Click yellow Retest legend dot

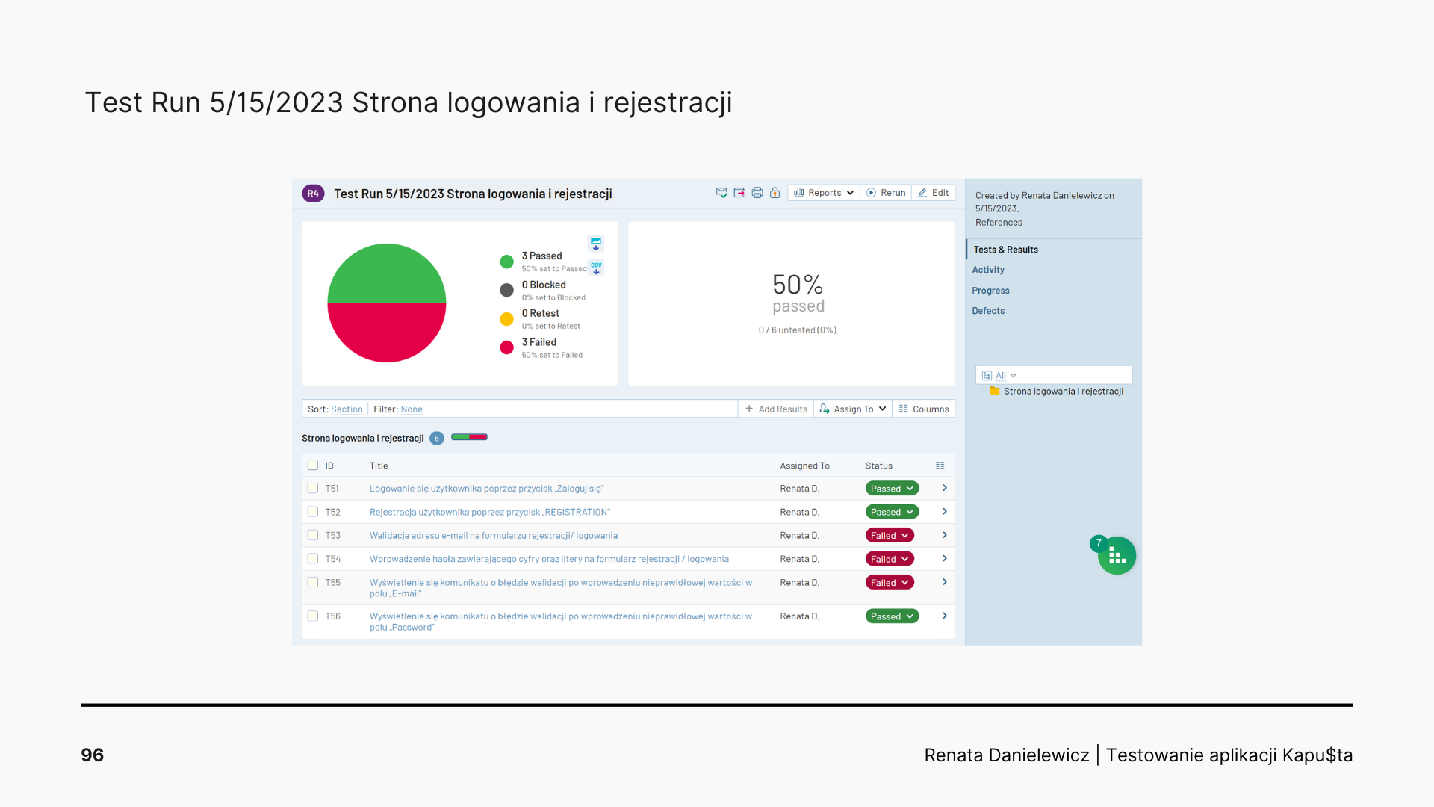coord(506,319)
